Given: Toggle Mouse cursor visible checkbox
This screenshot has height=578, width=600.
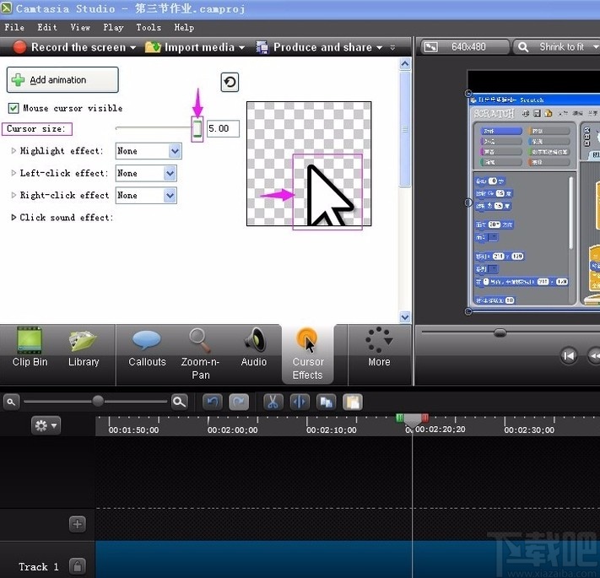Looking at the screenshot, I should [14, 108].
